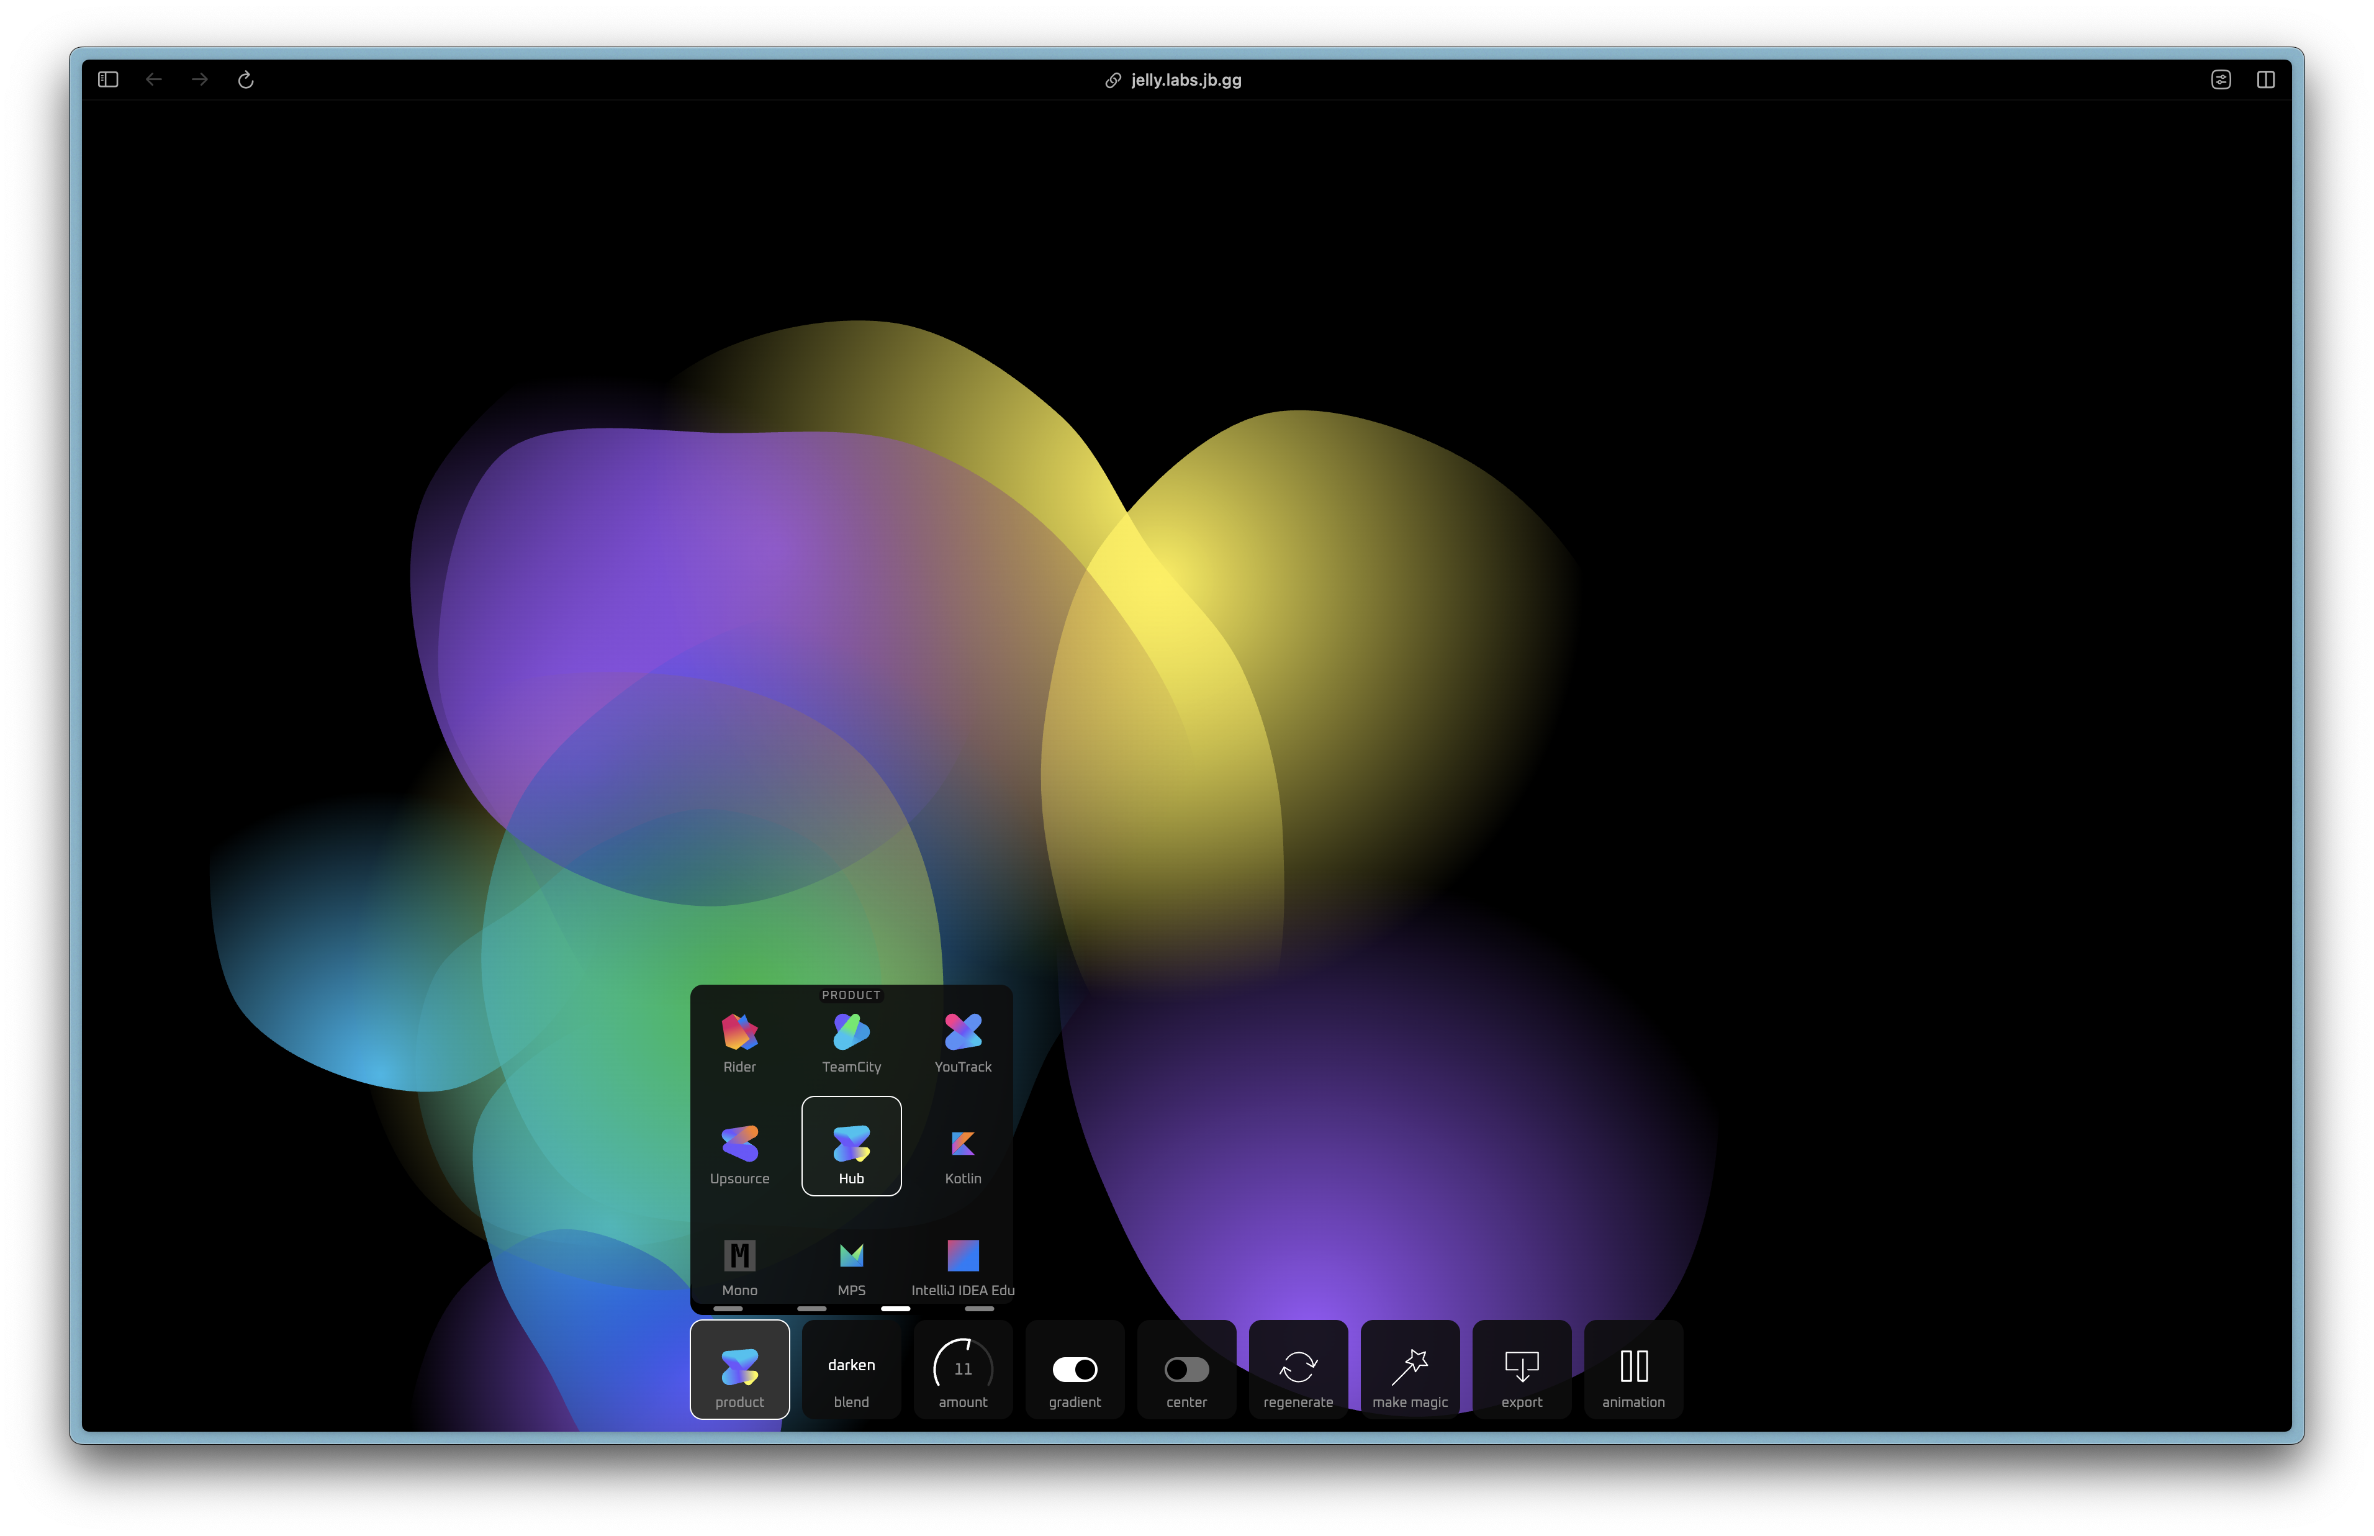Go to the first product page indicator
Image resolution: width=2374 pixels, height=1536 pixels.
pos(728,1308)
